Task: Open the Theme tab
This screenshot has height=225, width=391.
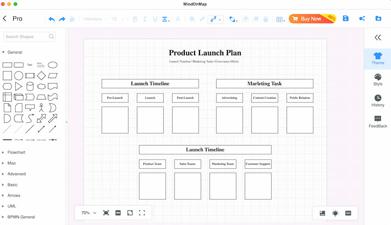Action: tap(378, 59)
